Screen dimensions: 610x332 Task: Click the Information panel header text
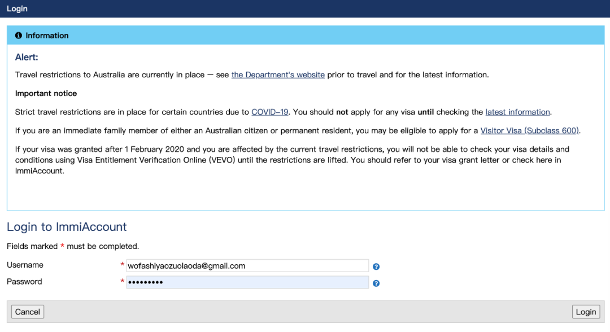pos(47,36)
